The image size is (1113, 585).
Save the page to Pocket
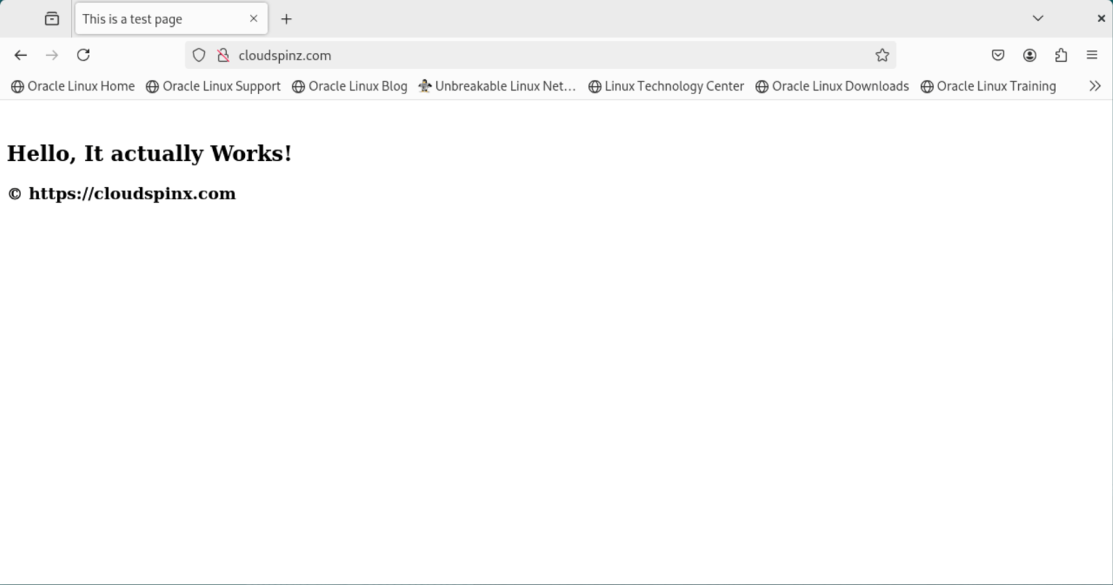(x=998, y=55)
